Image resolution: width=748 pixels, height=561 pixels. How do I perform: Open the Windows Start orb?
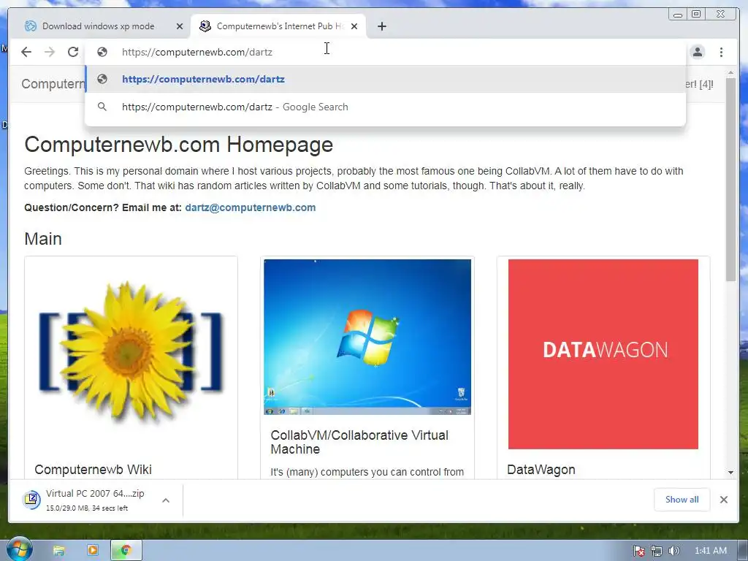point(20,549)
